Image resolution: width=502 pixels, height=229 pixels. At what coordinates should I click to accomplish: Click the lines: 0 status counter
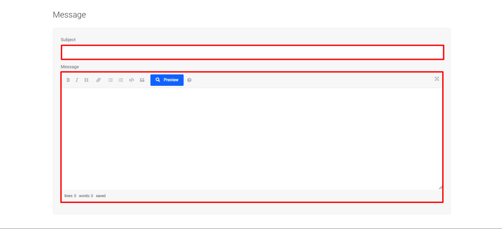point(70,196)
